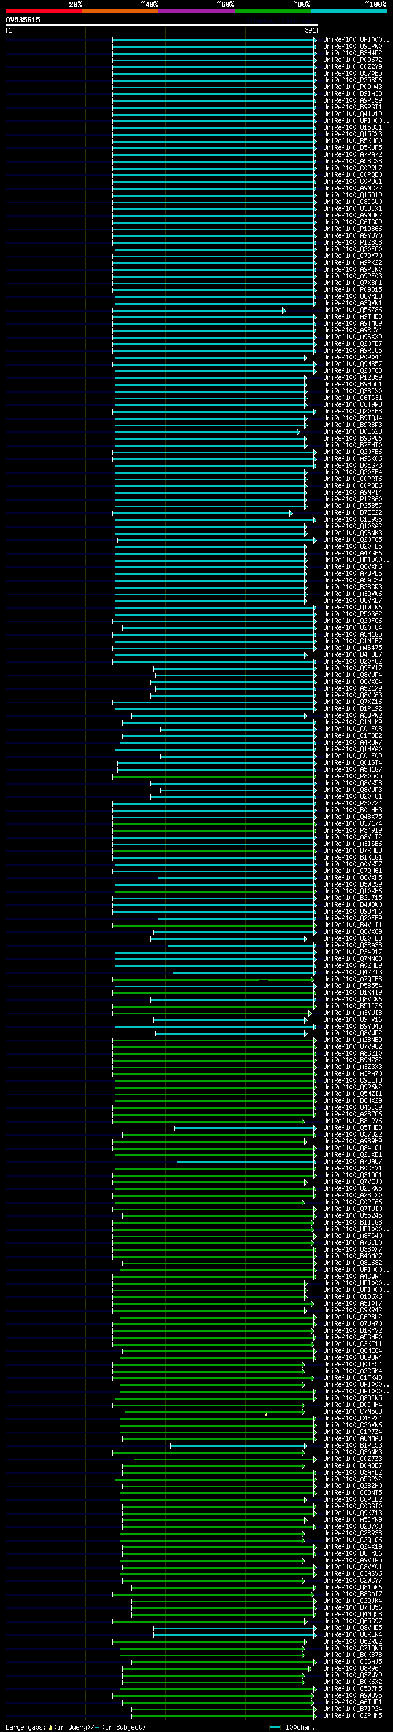
Task: Click the cyan ~100% identity legend segment
Action: pyautogui.click(x=349, y=11)
